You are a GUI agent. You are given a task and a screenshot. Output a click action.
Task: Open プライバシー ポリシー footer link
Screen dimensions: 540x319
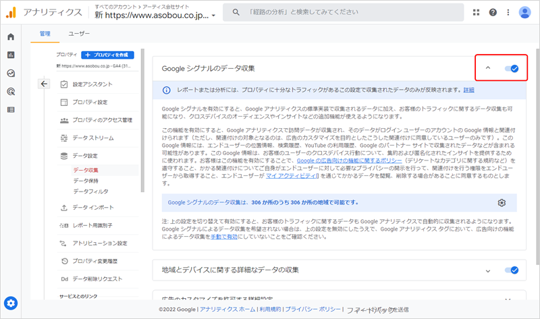313,310
